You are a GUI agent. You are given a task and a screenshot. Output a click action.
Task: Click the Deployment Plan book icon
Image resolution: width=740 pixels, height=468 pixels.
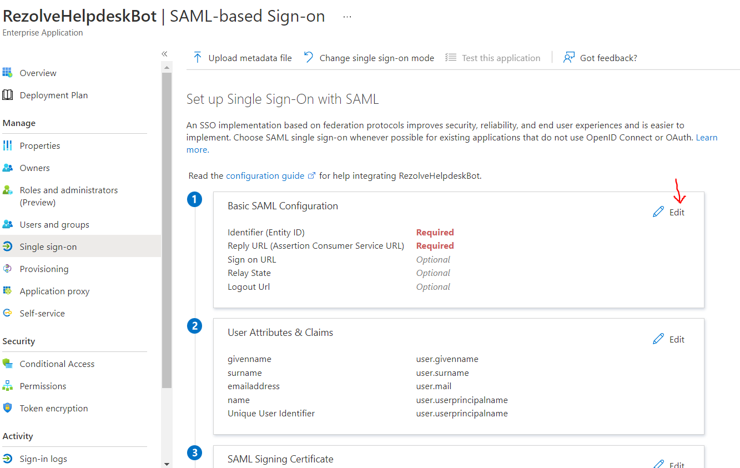click(7, 95)
